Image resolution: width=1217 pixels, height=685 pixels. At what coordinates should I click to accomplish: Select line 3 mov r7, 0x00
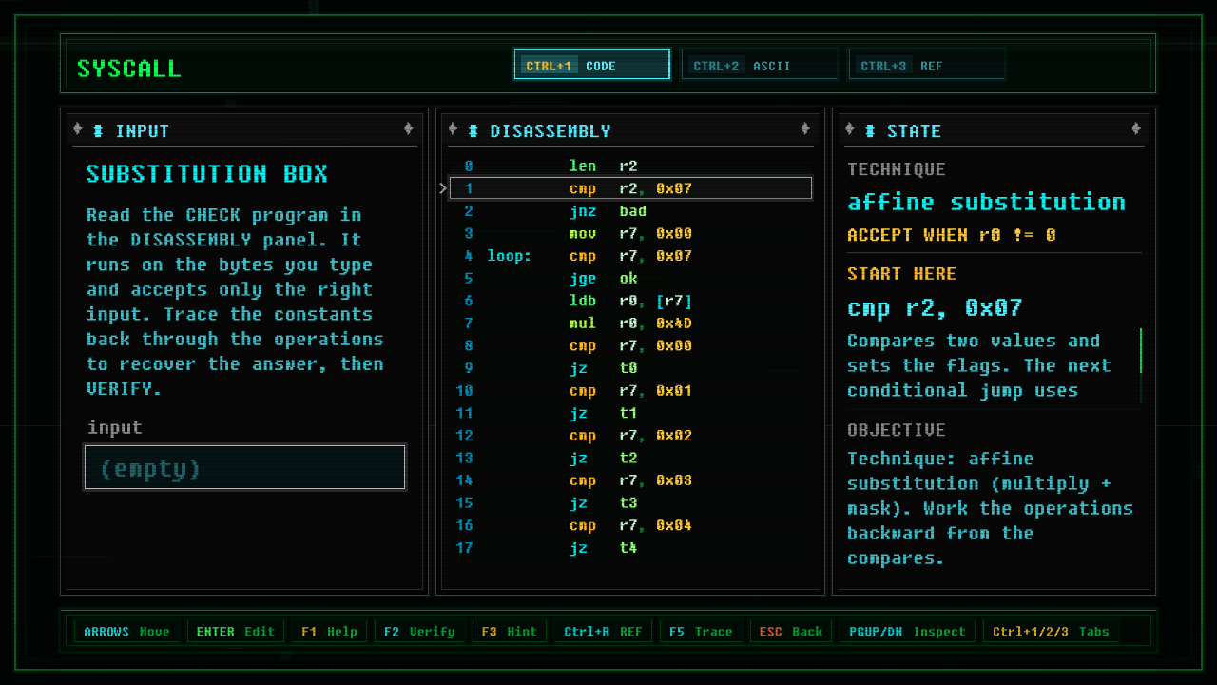tap(630, 233)
